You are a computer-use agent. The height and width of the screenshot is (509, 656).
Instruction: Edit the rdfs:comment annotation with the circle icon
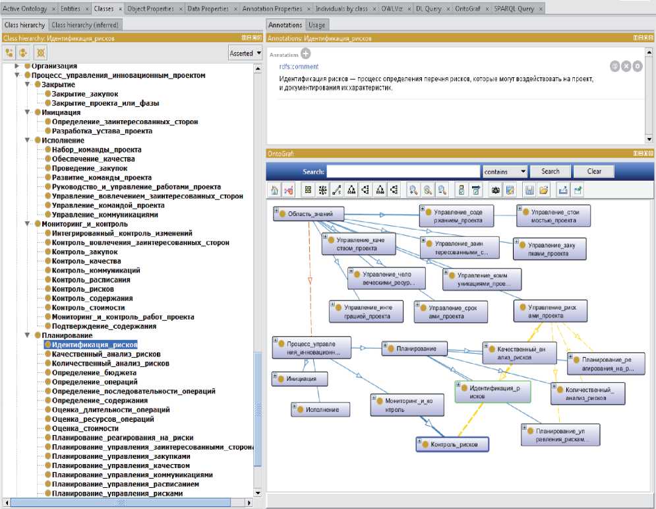tap(637, 66)
